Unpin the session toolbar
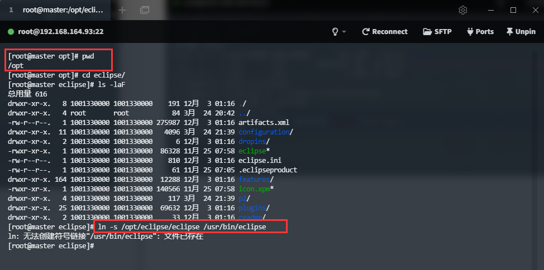 521,32
